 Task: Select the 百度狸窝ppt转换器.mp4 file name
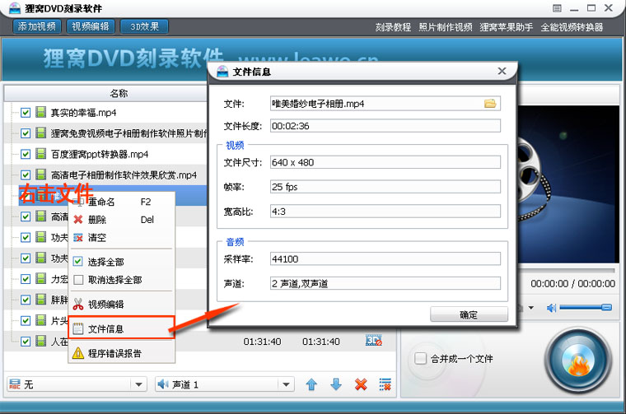(100, 155)
